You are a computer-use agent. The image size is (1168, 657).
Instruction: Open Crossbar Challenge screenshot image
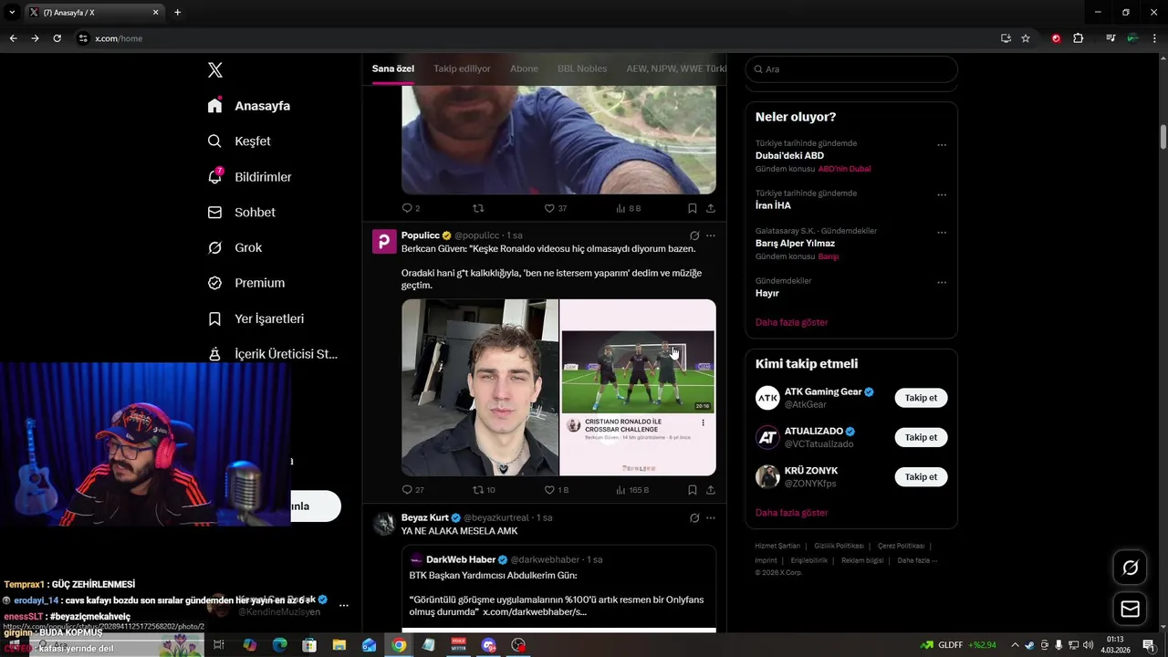638,387
